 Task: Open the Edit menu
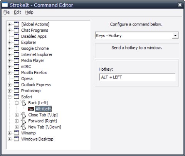pyautogui.click(x=17, y=12)
